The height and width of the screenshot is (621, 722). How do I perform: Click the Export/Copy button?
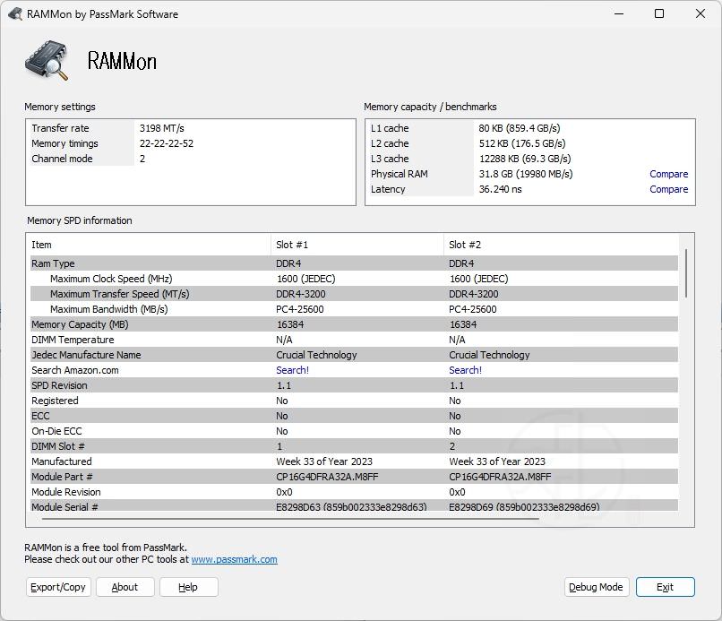pyautogui.click(x=58, y=587)
